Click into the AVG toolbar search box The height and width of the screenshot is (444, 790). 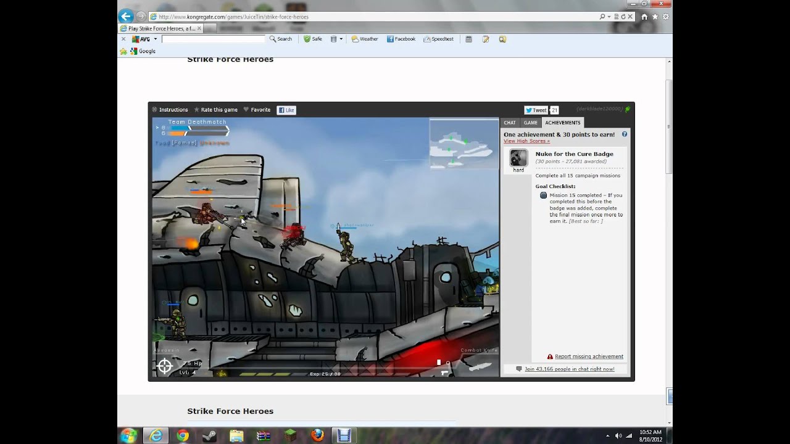[x=213, y=39]
